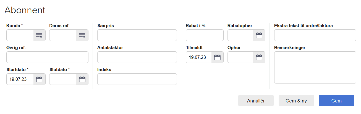Image resolution: width=361 pixels, height=114 pixels.
Task: Focus the Kunde input field
Action: pyautogui.click(x=20, y=35)
